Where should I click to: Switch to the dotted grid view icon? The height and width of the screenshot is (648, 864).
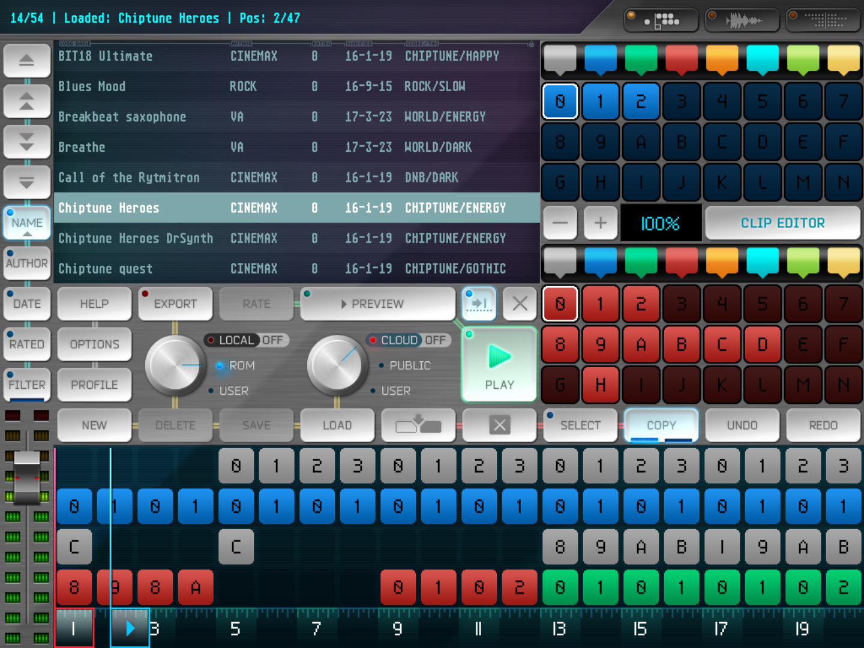coord(824,20)
